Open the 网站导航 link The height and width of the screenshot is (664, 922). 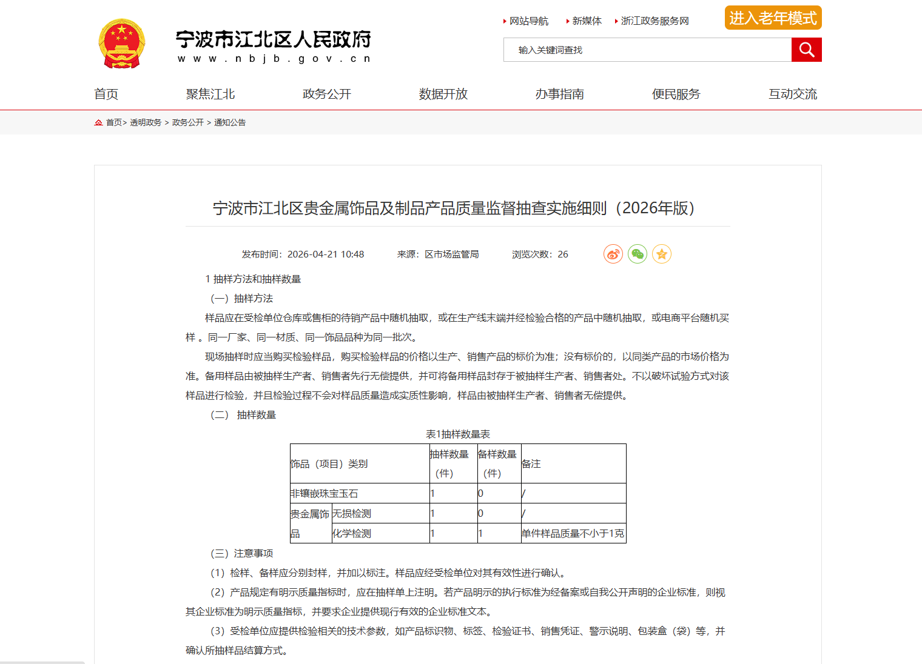[528, 21]
